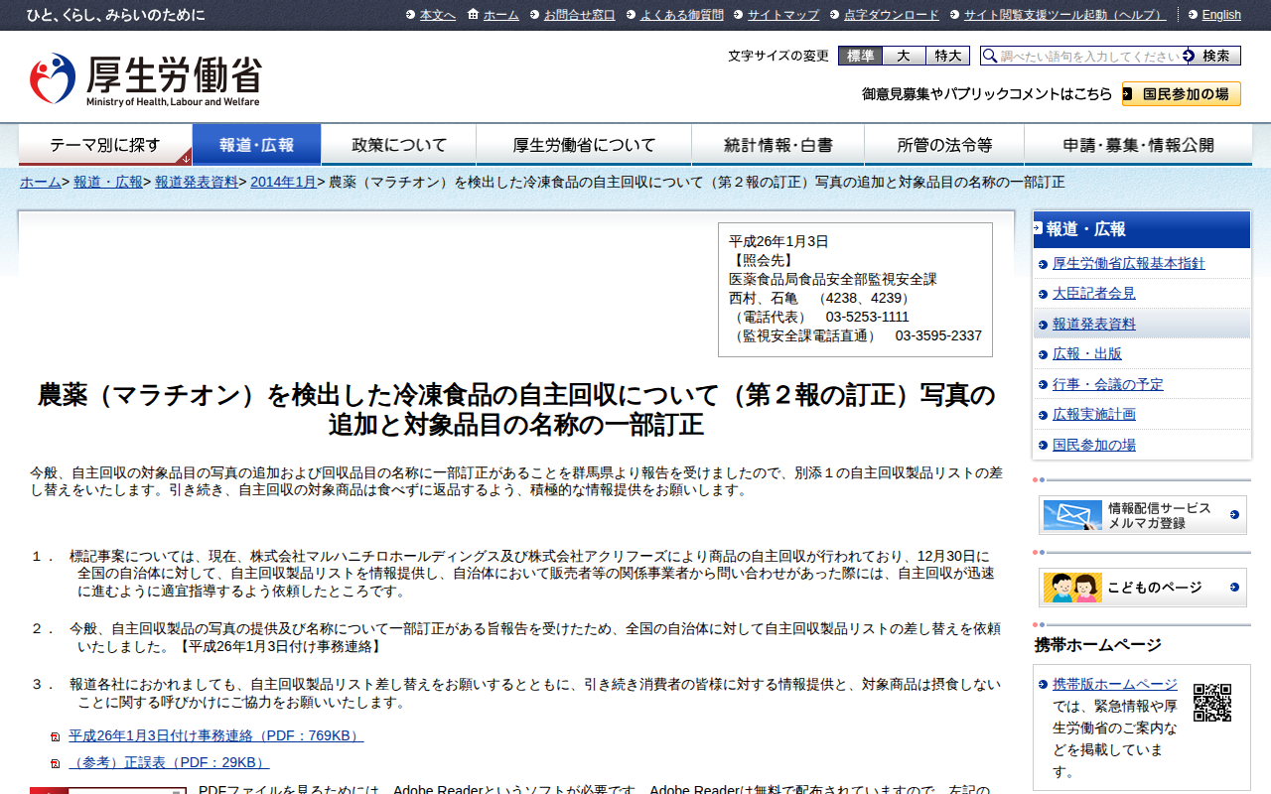Open the こどものページ banner
1271x794 pixels.
(x=1142, y=588)
